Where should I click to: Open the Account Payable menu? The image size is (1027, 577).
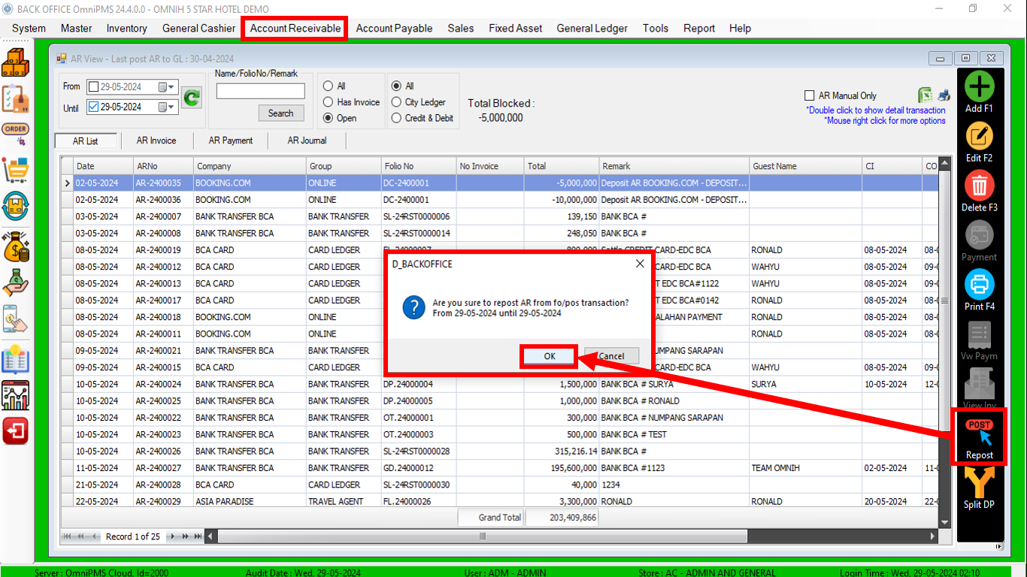click(394, 29)
